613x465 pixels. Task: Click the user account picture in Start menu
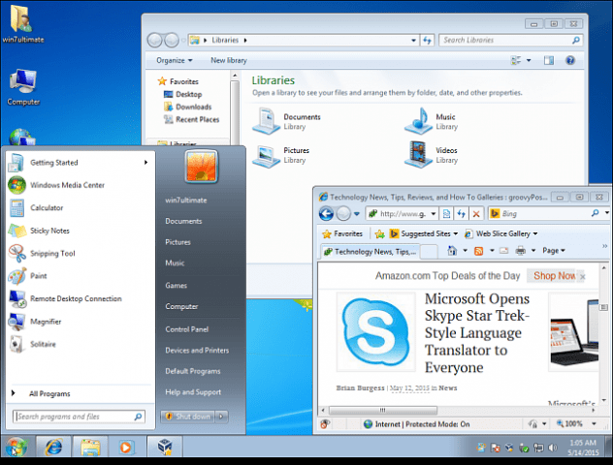coord(201,167)
